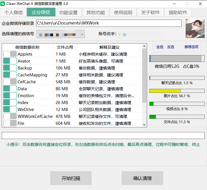Click the 文件占比 11.3 % progress bar
207x190 pixels.
[177, 117]
